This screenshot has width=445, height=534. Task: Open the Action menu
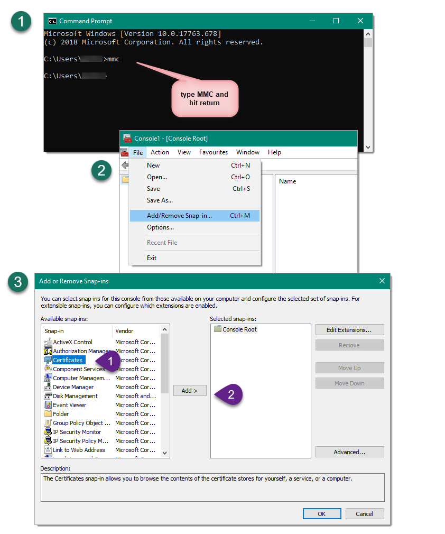coord(160,152)
